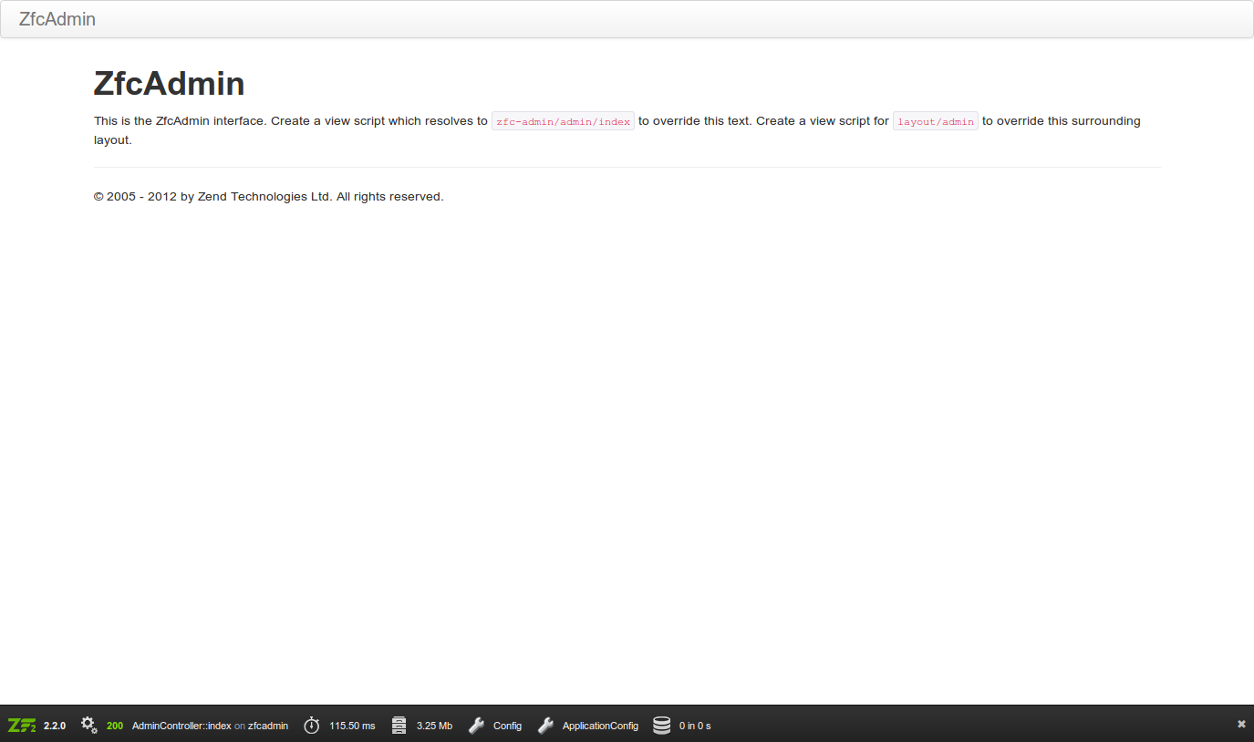Click the zfc-admin/admin/index code snippet
Screen dimensions: 1254x742
pos(563,121)
